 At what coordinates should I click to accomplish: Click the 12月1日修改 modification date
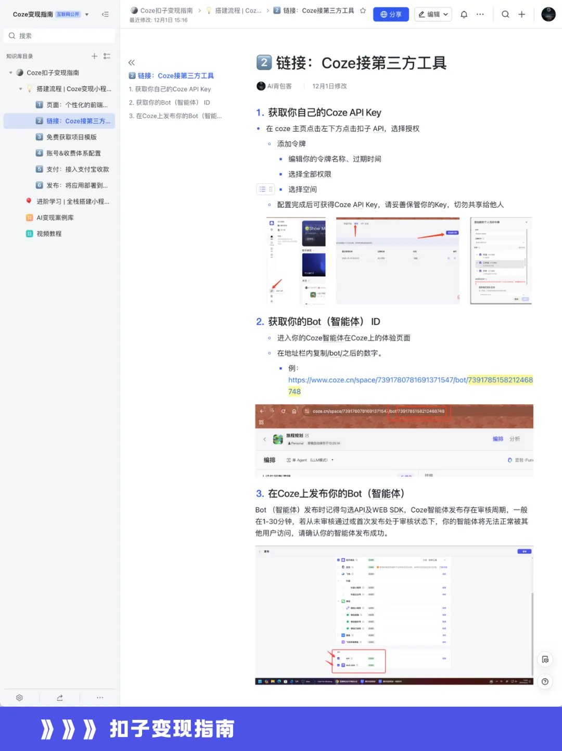pos(329,86)
